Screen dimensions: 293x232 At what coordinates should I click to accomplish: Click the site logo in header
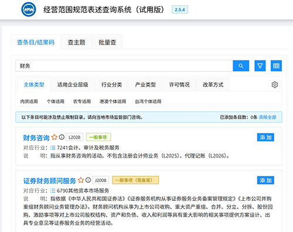click(29, 9)
